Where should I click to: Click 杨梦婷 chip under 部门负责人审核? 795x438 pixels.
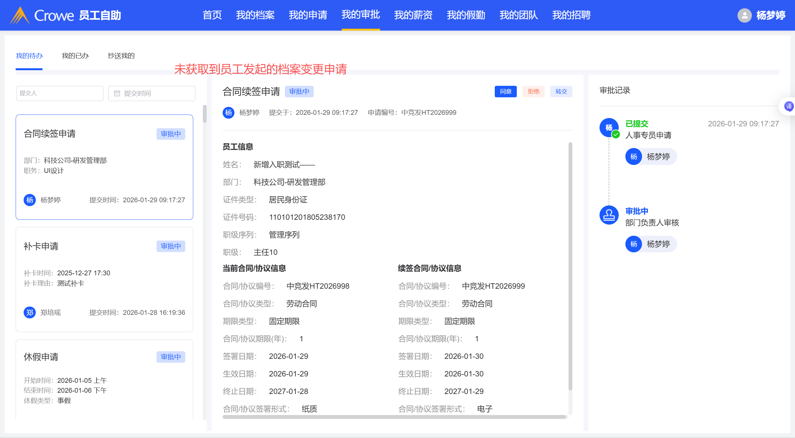click(x=651, y=244)
